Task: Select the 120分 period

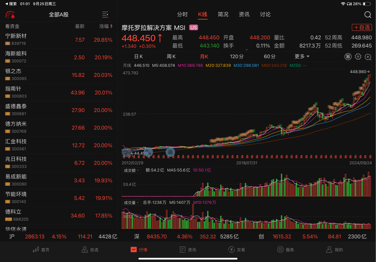Action: tap(237, 57)
